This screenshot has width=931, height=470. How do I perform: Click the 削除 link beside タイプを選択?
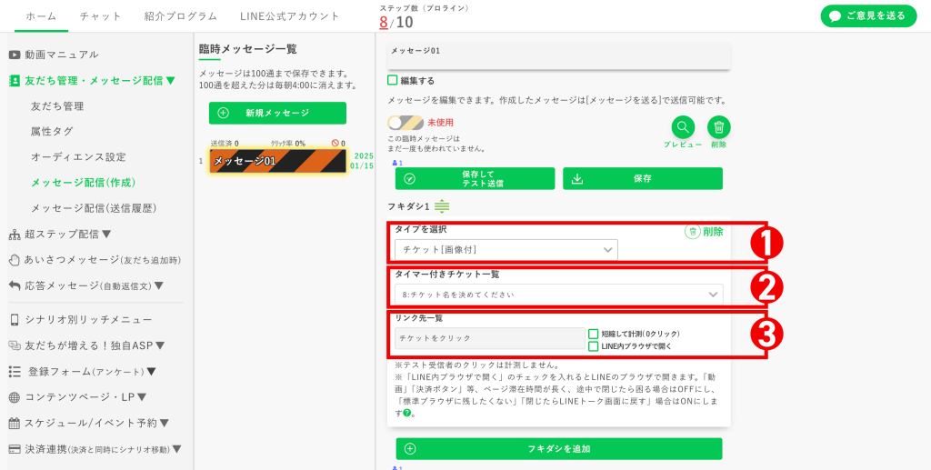point(705,232)
